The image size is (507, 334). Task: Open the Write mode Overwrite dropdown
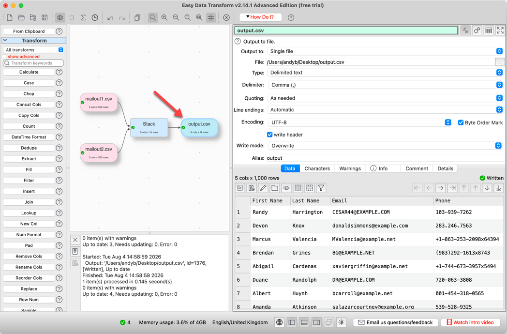[385, 146]
